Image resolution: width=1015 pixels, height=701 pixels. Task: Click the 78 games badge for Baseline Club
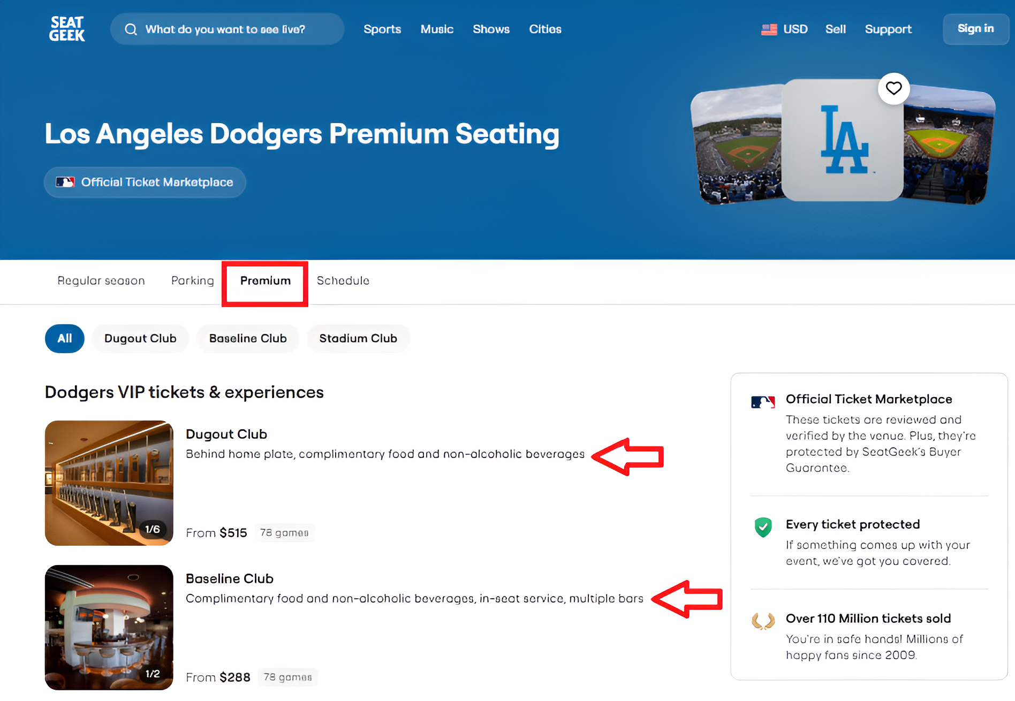click(x=287, y=677)
